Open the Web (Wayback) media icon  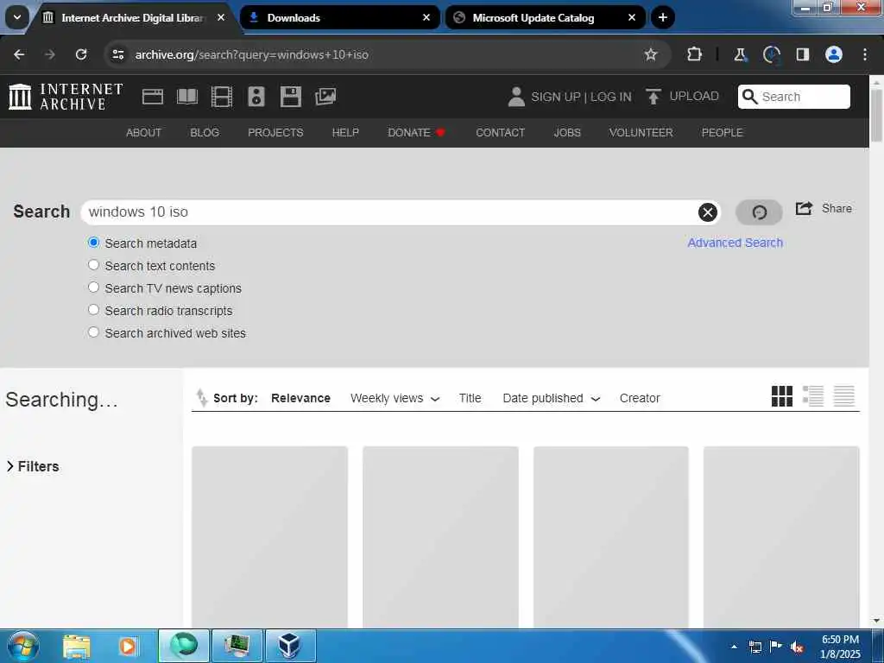click(152, 97)
